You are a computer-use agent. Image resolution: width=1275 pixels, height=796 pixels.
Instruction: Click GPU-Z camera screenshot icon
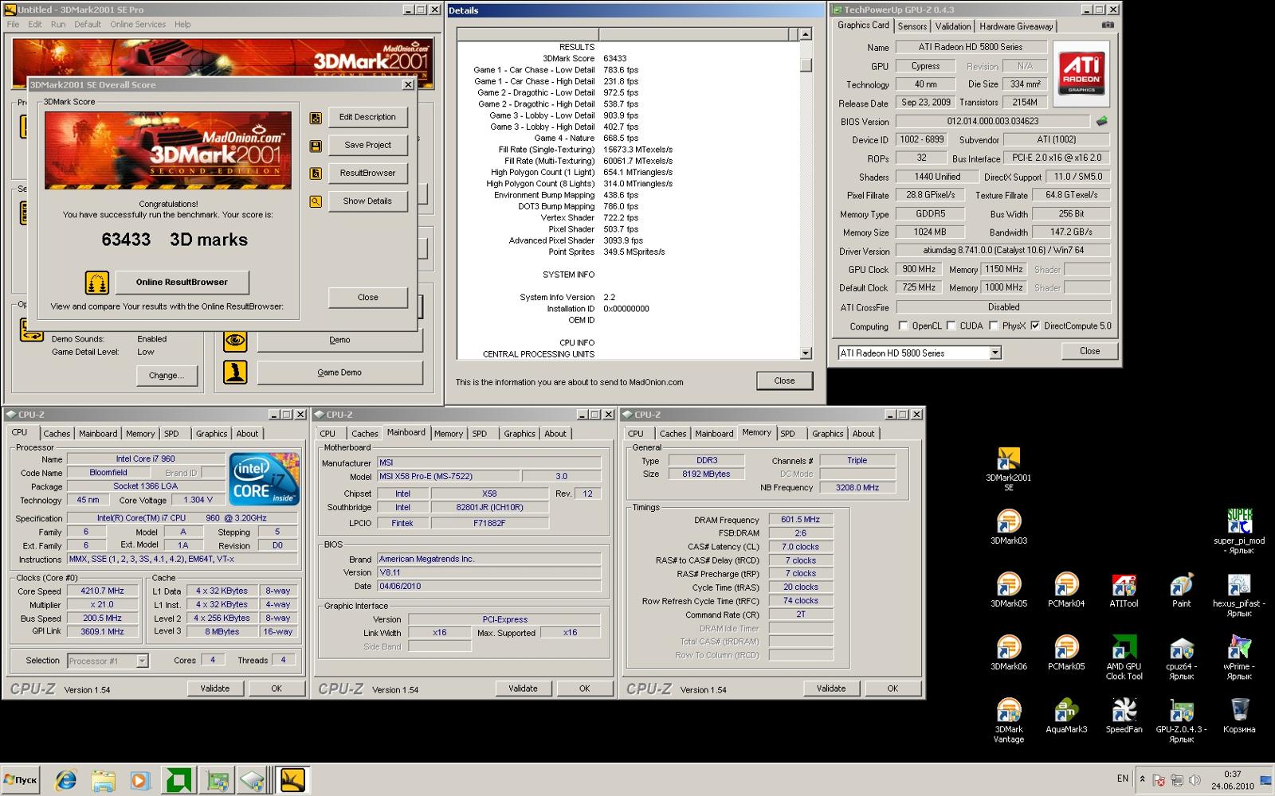click(x=1108, y=25)
